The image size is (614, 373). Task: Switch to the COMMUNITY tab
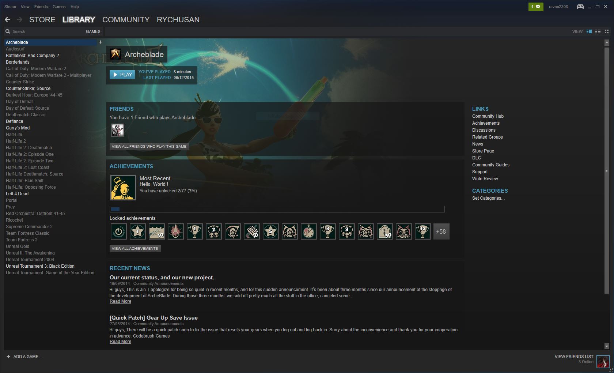126,20
